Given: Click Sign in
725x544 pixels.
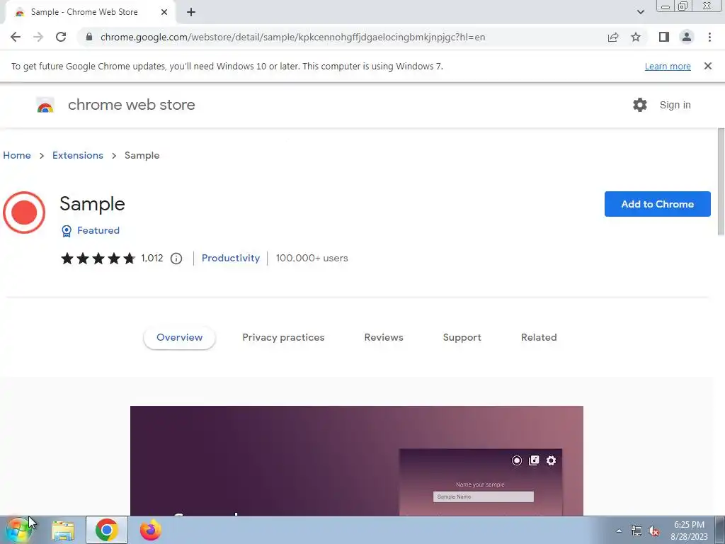Looking at the screenshot, I should click(x=675, y=105).
